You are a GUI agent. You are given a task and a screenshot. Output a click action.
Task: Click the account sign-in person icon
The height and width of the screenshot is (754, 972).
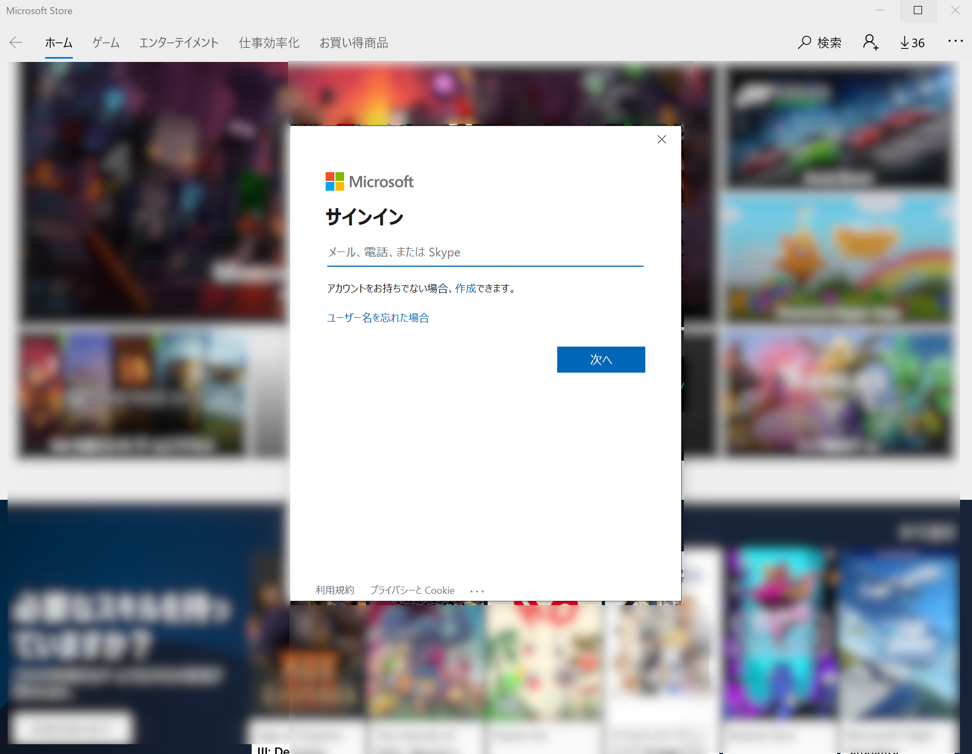tap(870, 42)
